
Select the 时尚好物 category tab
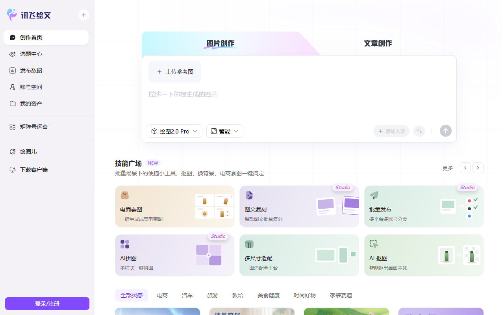click(x=305, y=295)
